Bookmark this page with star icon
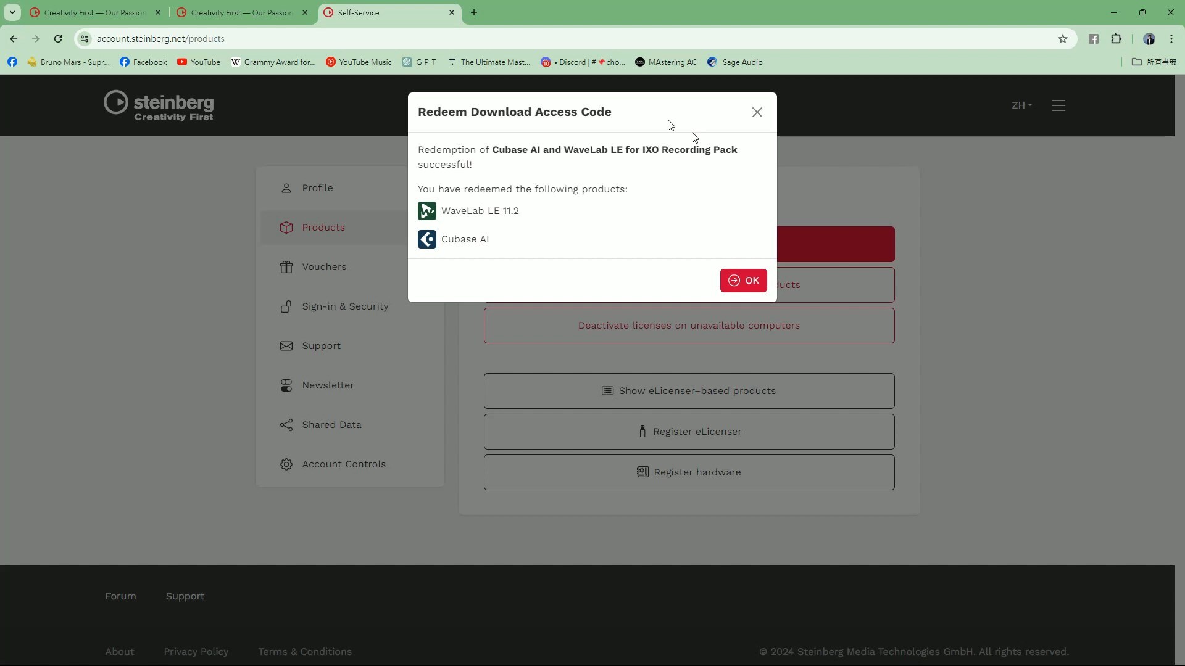The height and width of the screenshot is (666, 1185). coord(1062,39)
